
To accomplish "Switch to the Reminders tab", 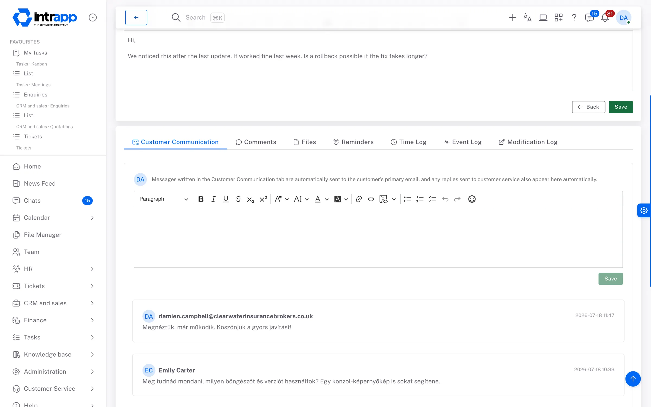I will (x=353, y=142).
